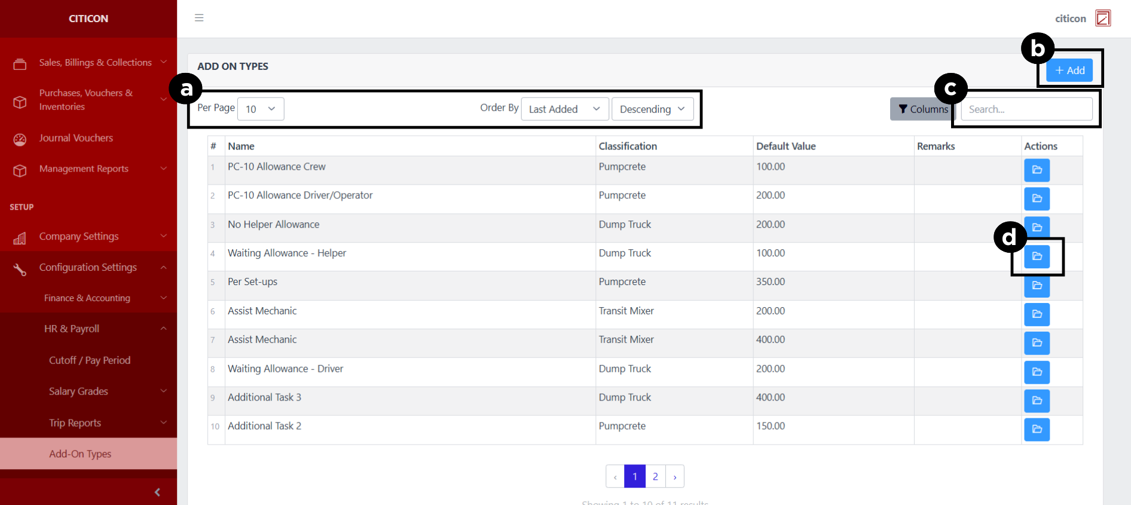Click the Add button
Screen dimensions: 1131x505
[1069, 71]
